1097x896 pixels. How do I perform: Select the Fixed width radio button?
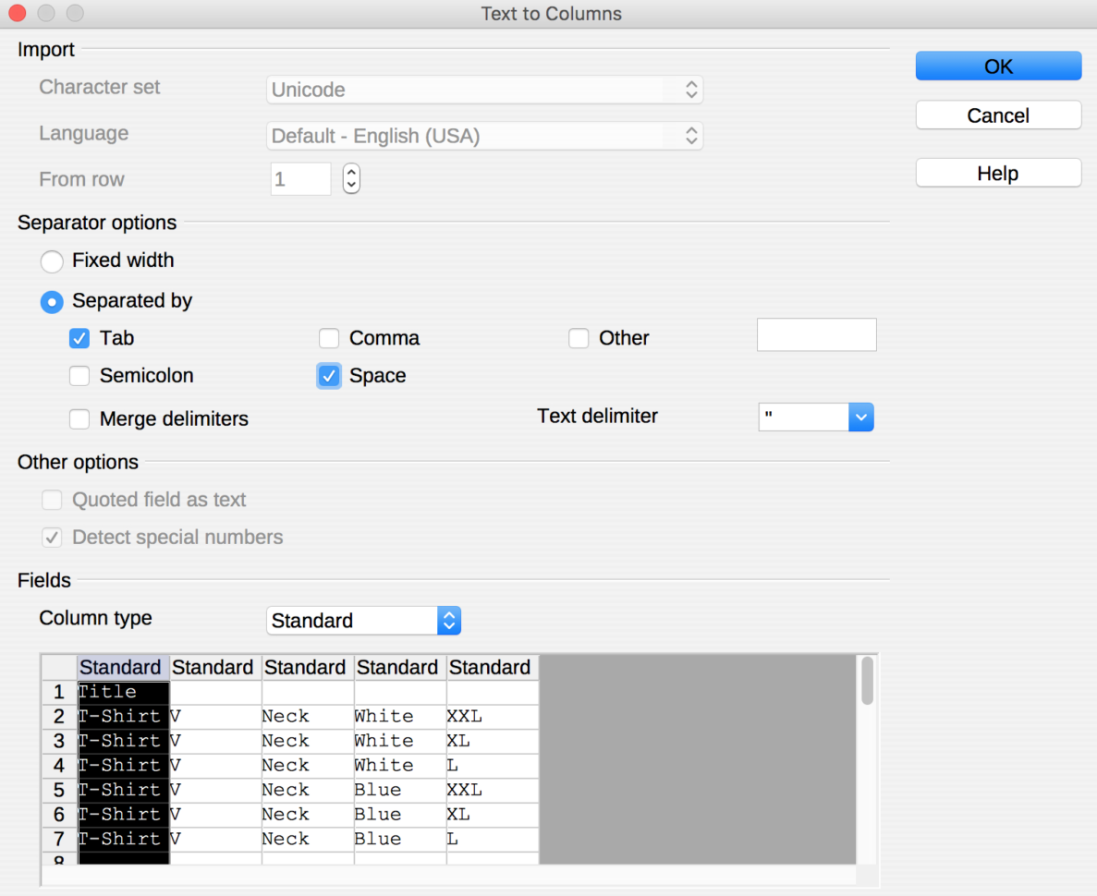click(x=52, y=261)
